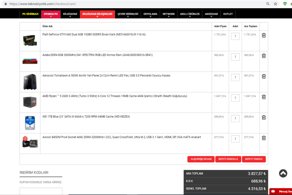Click the padlock site info icon
Image resolution: width=292 pixels, height=195 pixels.
coord(6,4)
